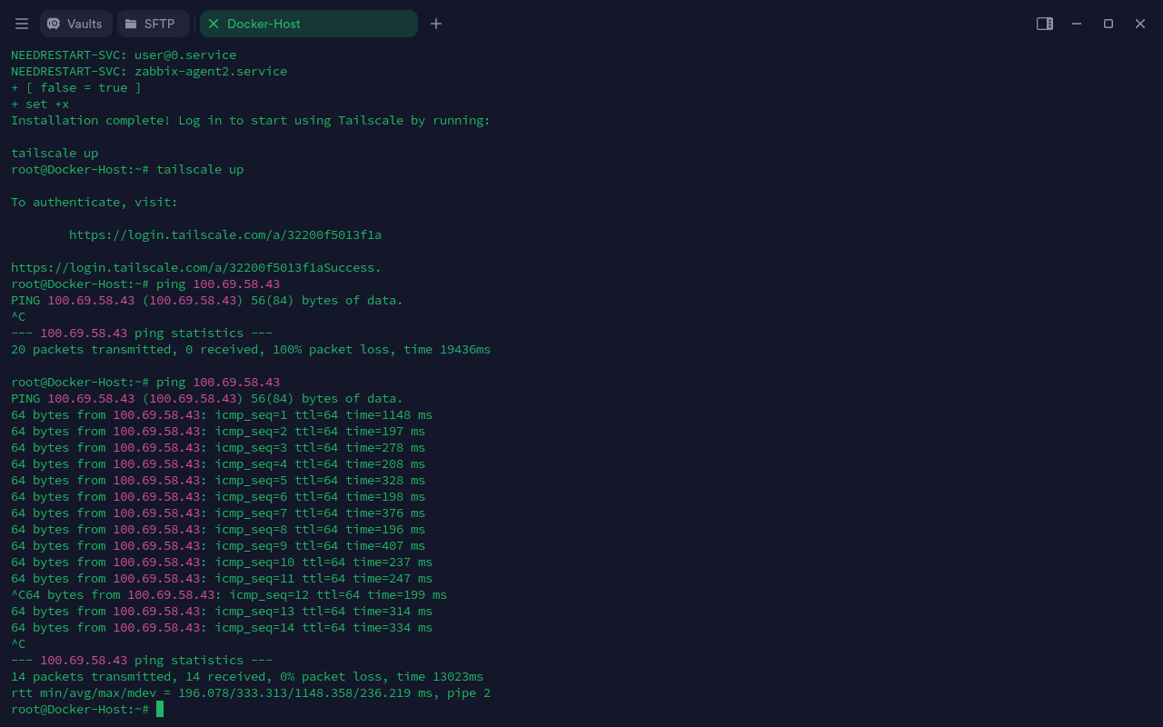Toggle the side panel layout icon
The height and width of the screenshot is (727, 1163).
[1045, 24]
